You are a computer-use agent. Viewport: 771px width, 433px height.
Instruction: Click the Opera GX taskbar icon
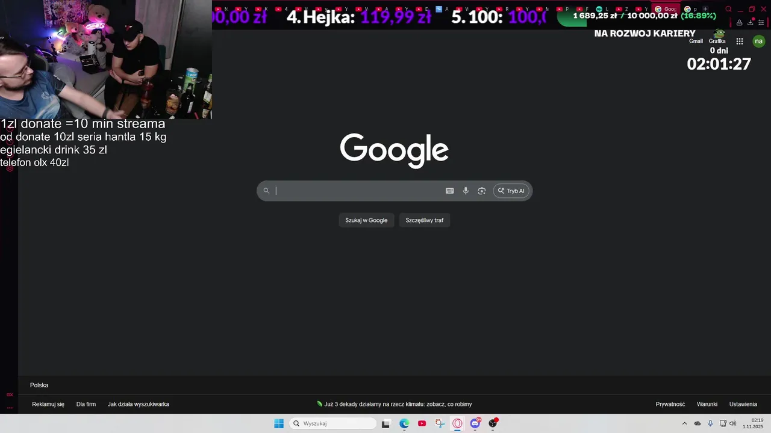pyautogui.click(x=457, y=423)
